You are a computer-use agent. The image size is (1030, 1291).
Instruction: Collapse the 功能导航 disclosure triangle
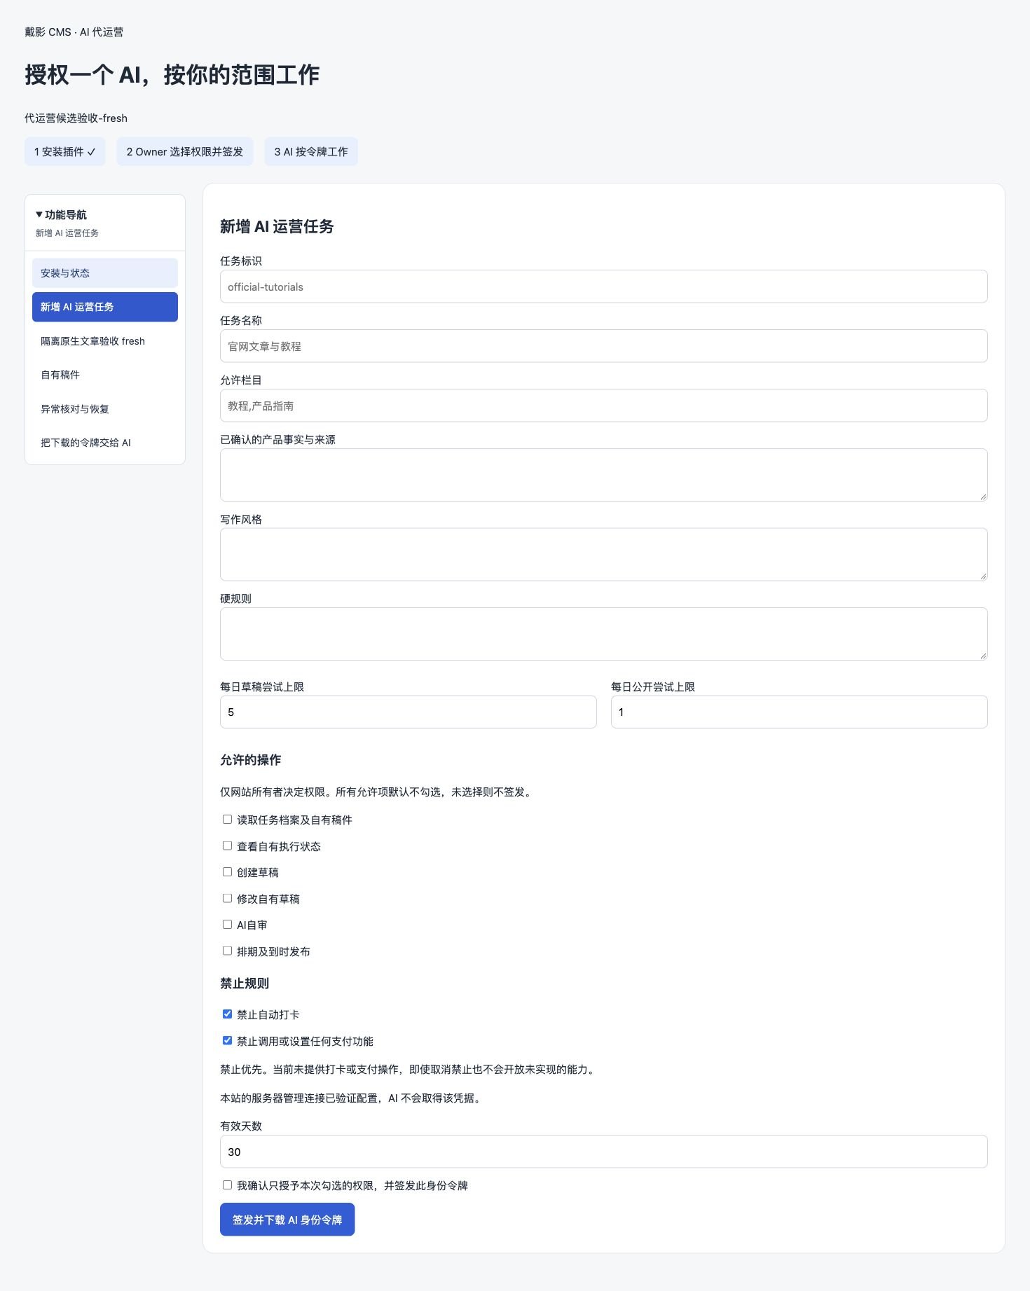point(39,214)
